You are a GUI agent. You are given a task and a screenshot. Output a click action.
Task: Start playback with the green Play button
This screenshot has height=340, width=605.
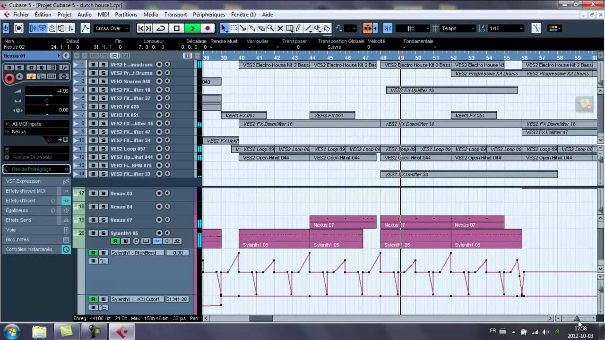[192, 28]
